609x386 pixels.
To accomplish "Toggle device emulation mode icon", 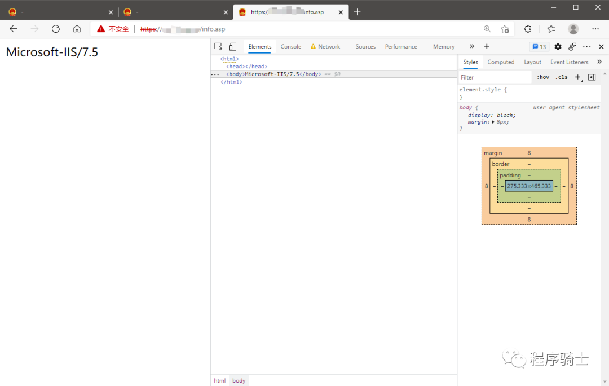I will 232,47.
